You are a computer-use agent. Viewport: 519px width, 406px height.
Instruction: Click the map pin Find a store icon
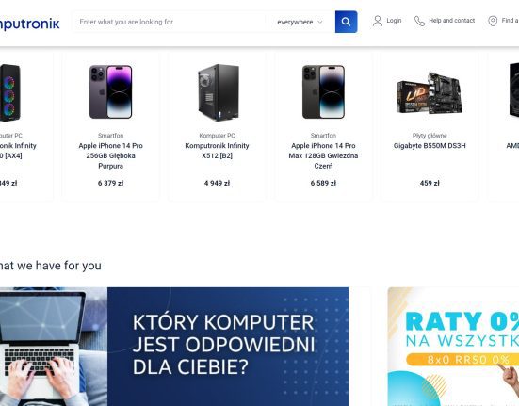[493, 21]
